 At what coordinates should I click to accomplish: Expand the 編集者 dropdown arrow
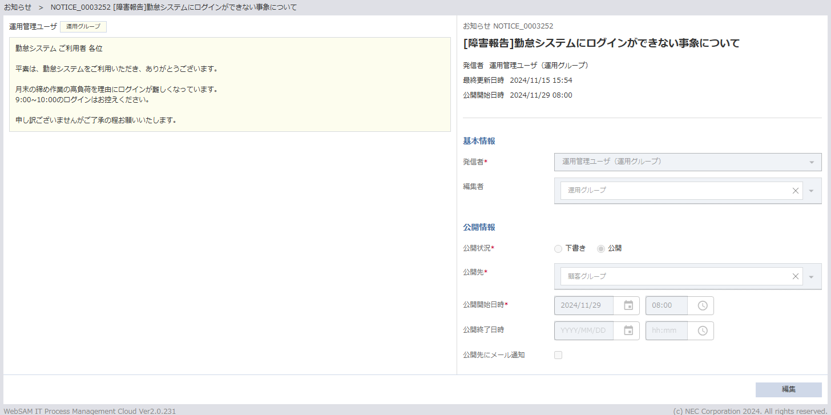pos(811,191)
